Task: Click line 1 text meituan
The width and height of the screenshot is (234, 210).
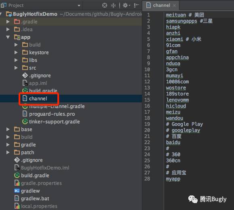Action: point(176,15)
